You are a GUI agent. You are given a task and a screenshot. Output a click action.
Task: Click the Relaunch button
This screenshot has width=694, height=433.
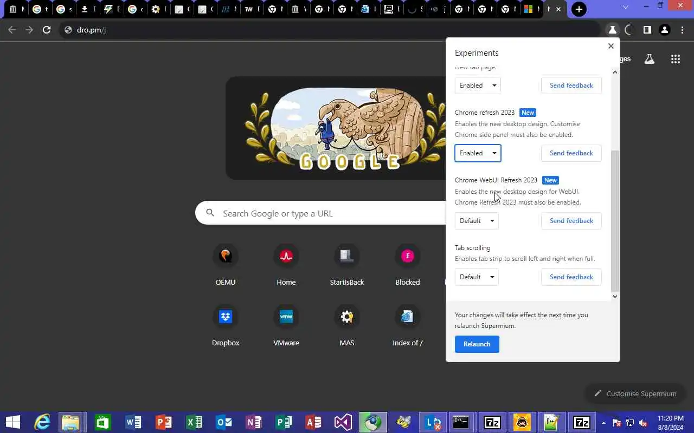[x=477, y=344]
